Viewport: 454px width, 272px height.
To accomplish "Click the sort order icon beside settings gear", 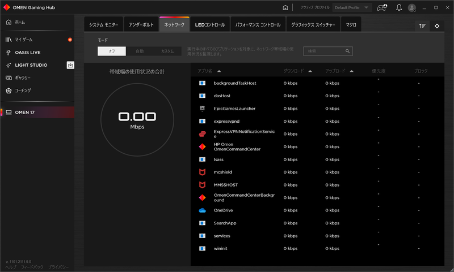I will point(422,26).
